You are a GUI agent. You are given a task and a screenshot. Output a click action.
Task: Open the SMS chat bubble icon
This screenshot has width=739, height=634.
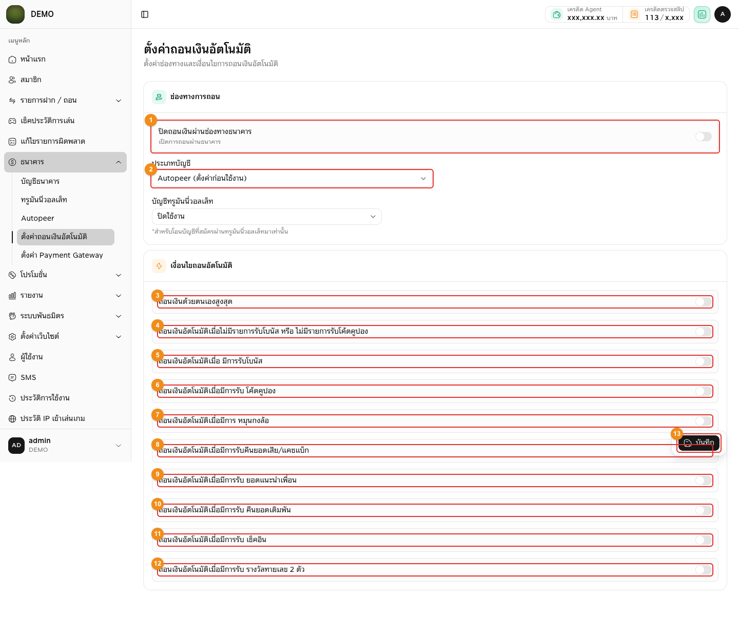[12, 378]
